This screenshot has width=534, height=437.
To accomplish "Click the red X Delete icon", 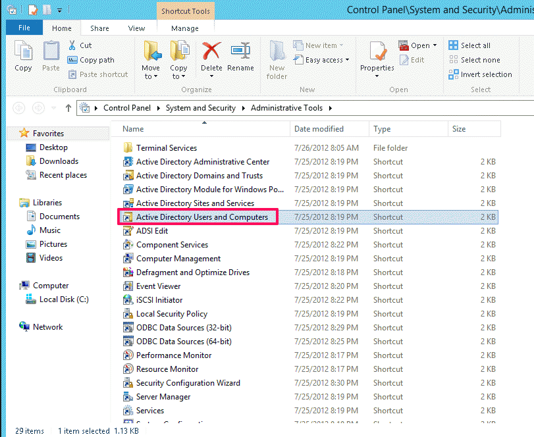I will [x=211, y=51].
